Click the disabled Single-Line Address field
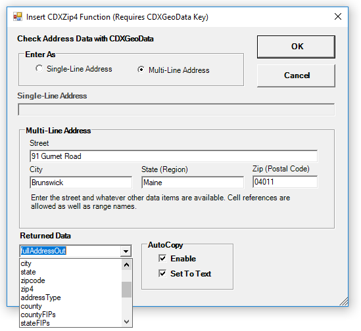The width and height of the screenshot is (361, 331). click(176, 110)
